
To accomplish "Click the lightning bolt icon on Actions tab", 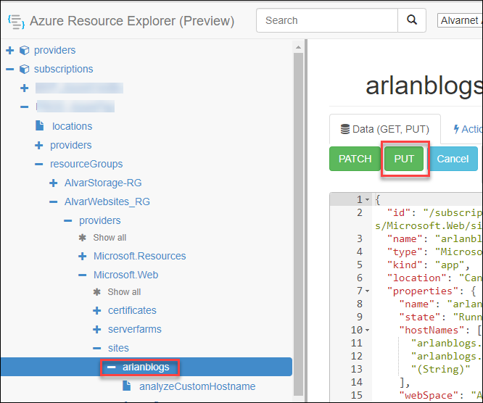I will (x=456, y=129).
